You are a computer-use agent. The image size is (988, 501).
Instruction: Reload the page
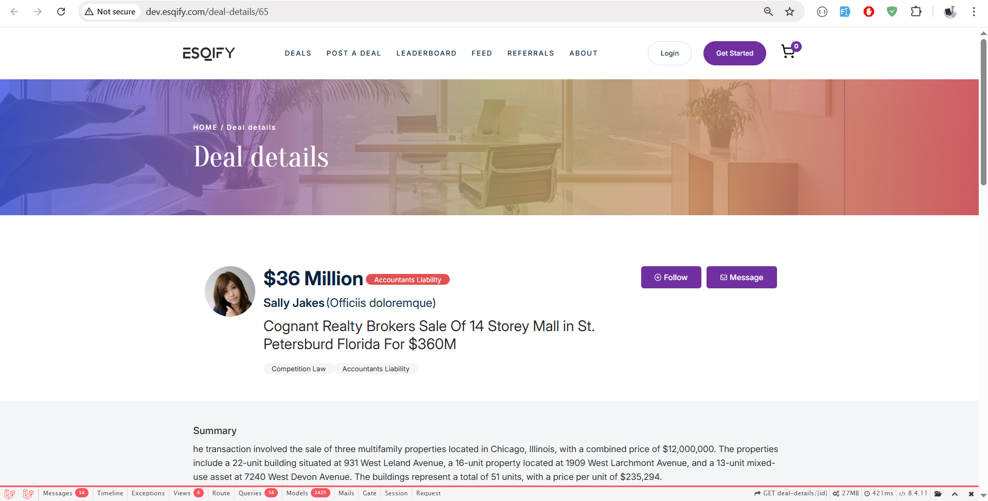[x=61, y=11]
